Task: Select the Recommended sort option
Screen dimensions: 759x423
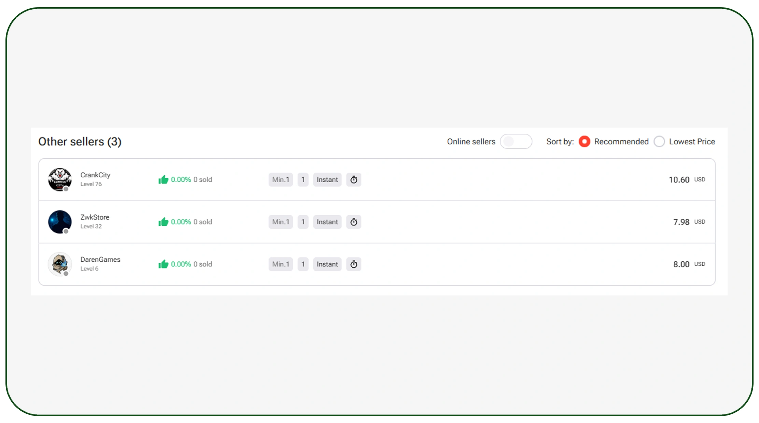Action: click(x=584, y=142)
